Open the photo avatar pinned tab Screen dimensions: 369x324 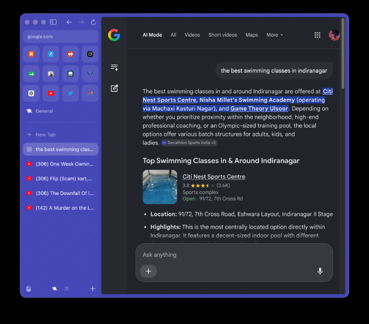[51, 74]
